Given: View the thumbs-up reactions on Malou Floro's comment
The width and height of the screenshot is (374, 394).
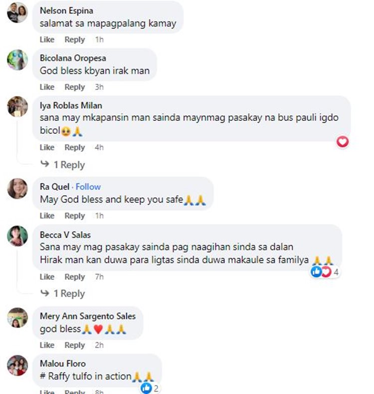Looking at the screenshot, I should (x=150, y=388).
